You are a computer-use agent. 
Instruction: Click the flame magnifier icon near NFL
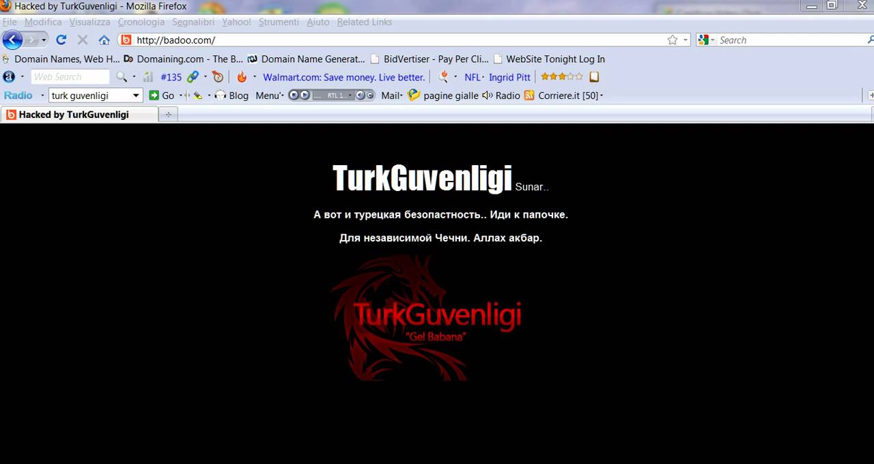coord(444,77)
